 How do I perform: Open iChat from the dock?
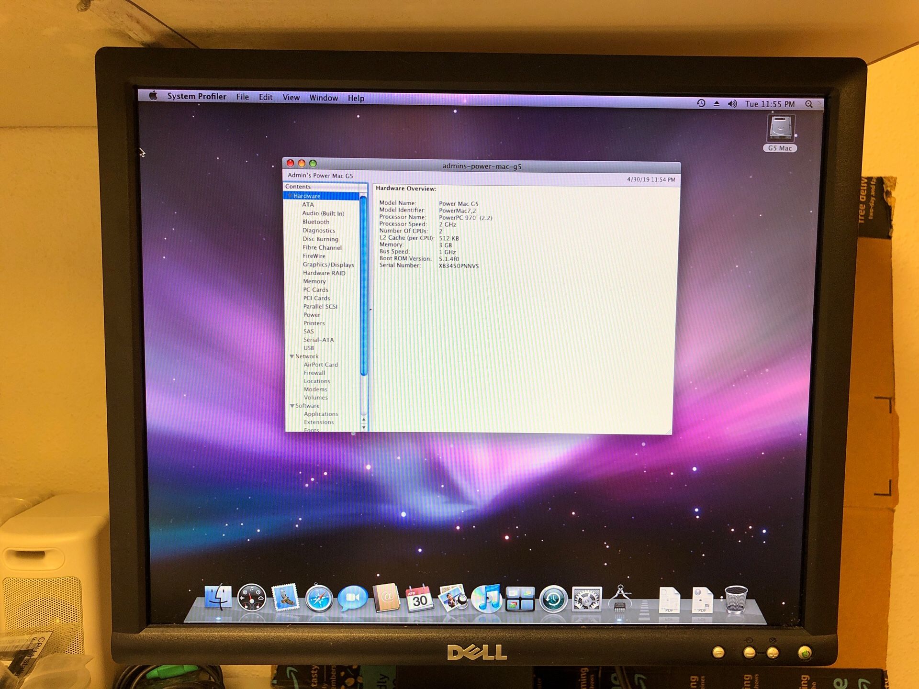[352, 599]
